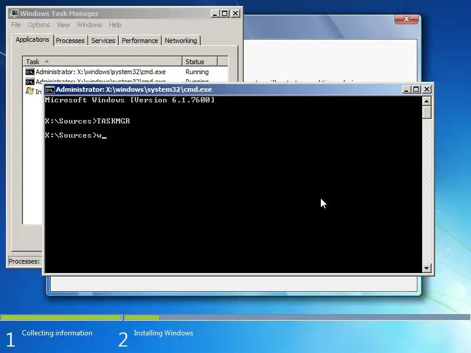Close the Windows installer dialog with red X
Viewport: 471px width, 353px height.
406,19
